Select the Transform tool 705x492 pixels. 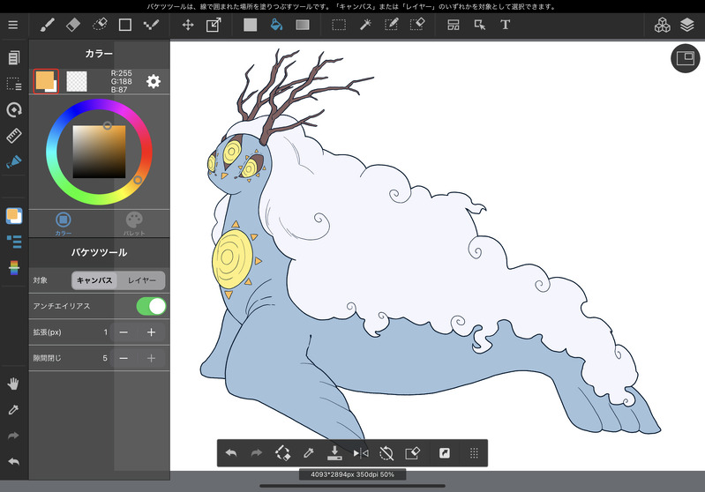[x=214, y=25]
